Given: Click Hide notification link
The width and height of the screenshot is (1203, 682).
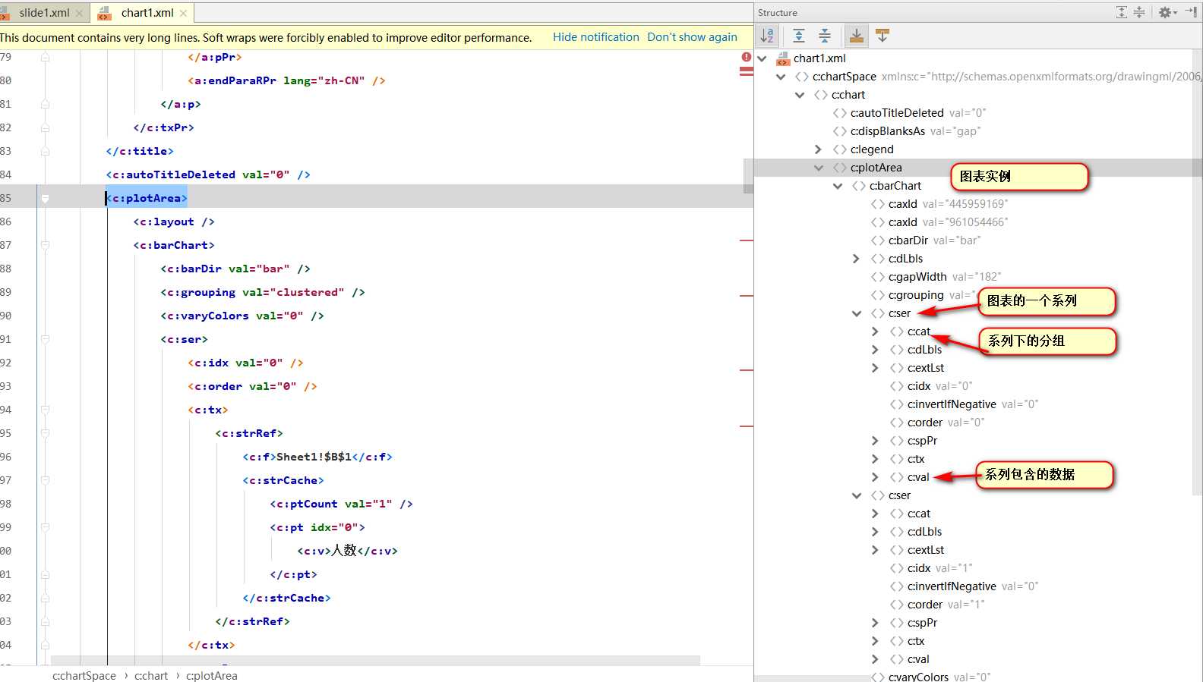Looking at the screenshot, I should (x=596, y=37).
